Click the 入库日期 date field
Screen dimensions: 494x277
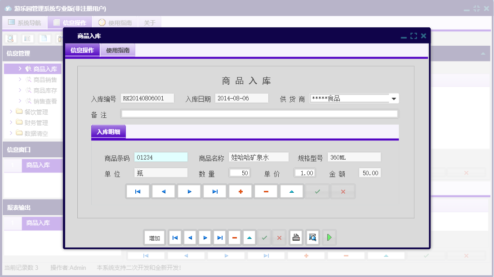[x=241, y=99]
